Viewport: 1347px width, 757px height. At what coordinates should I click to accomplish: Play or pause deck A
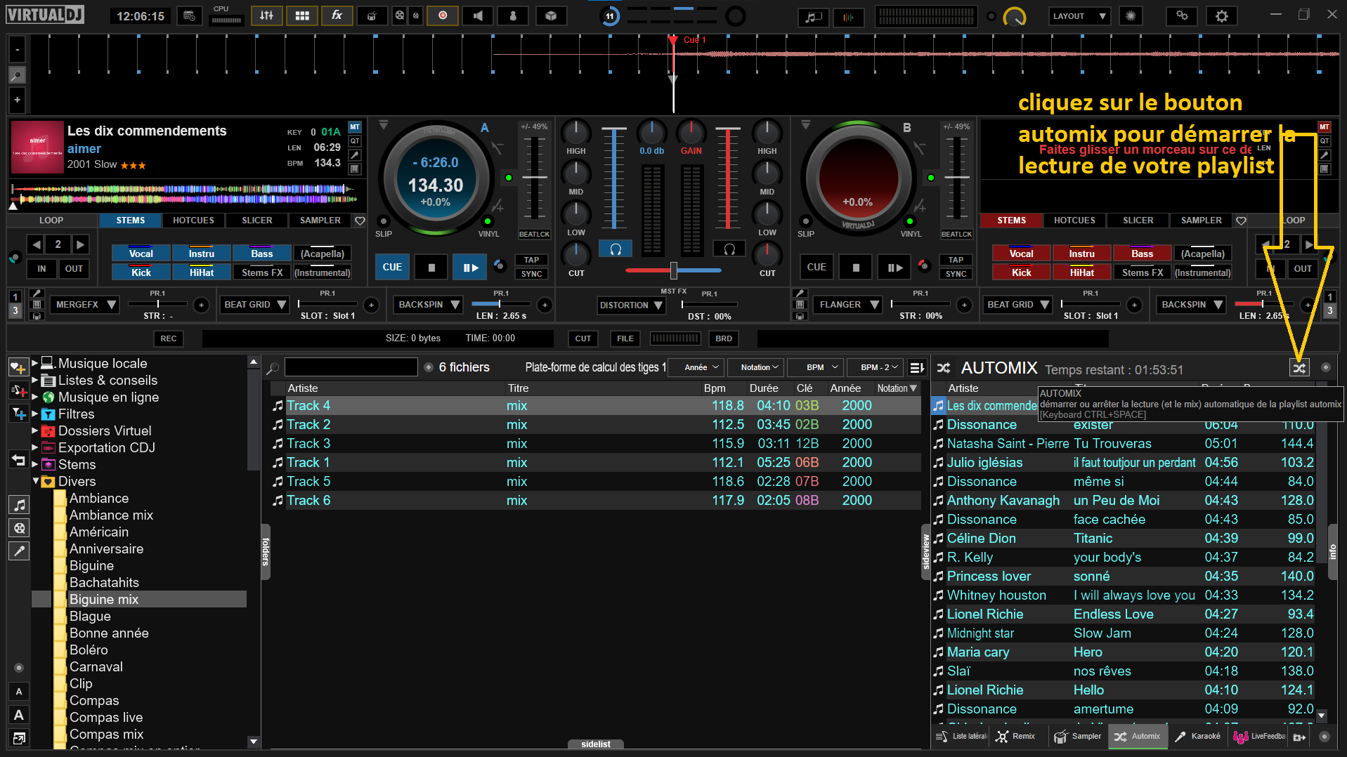tap(470, 268)
